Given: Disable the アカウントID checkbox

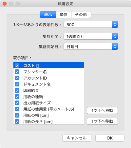Looking at the screenshot, I should [x=17, y=78].
